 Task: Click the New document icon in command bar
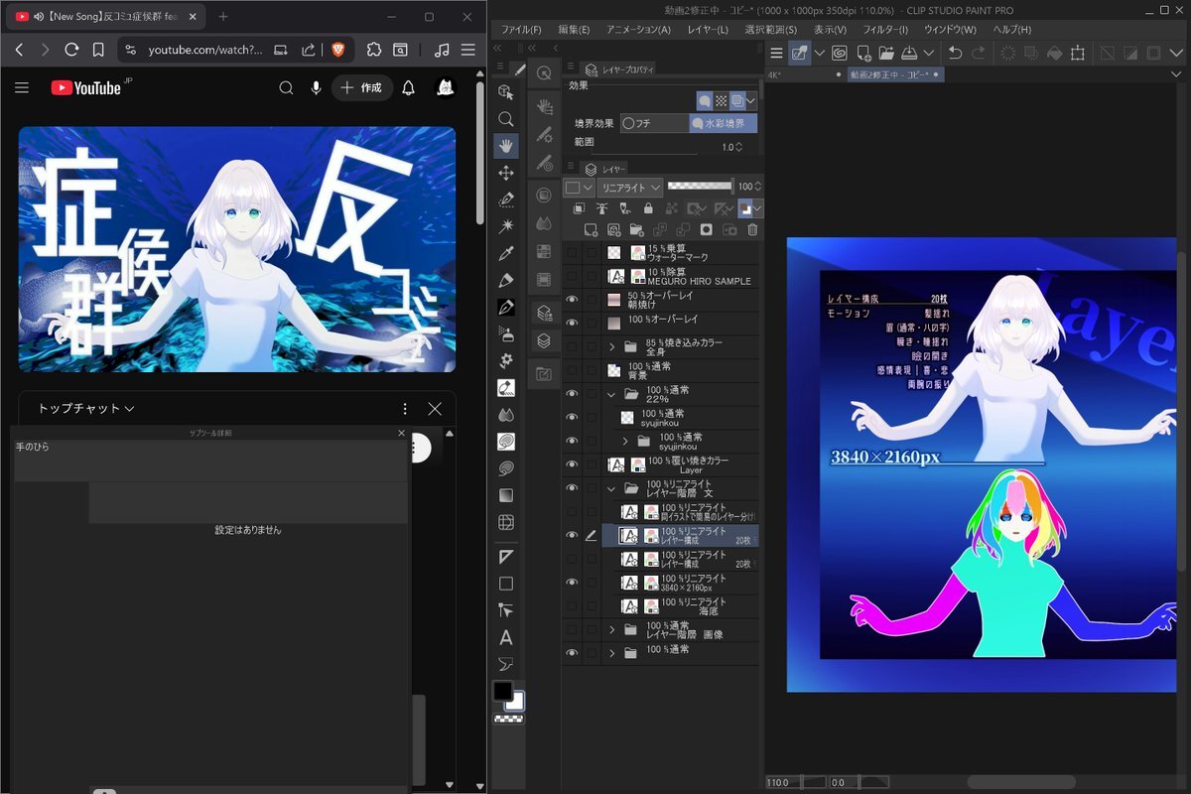[x=864, y=53]
